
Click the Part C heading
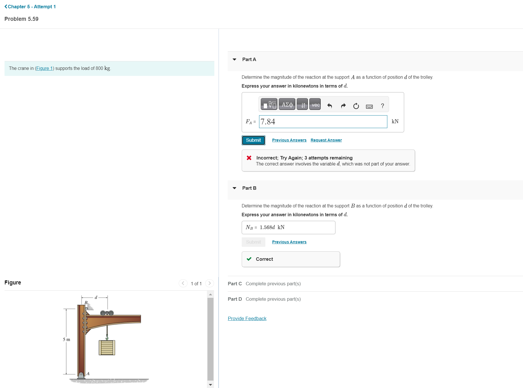(x=235, y=284)
